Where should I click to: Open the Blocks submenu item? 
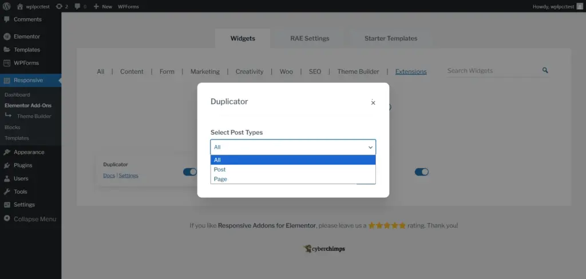[13, 127]
